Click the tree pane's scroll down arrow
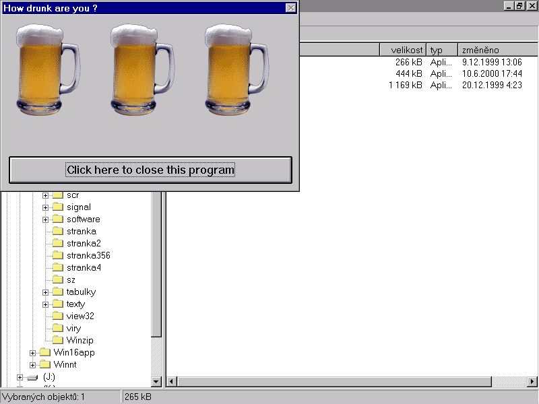539x404 pixels. click(157, 382)
